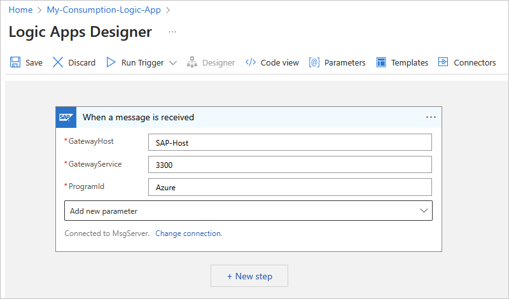Screen dimensions: 509x299
Task: Click the ProgramId field containing Azure
Action: (289, 187)
